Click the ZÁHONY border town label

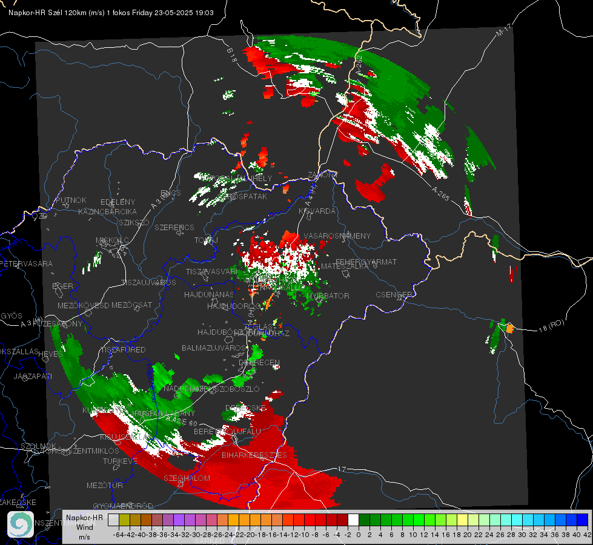click(x=323, y=175)
